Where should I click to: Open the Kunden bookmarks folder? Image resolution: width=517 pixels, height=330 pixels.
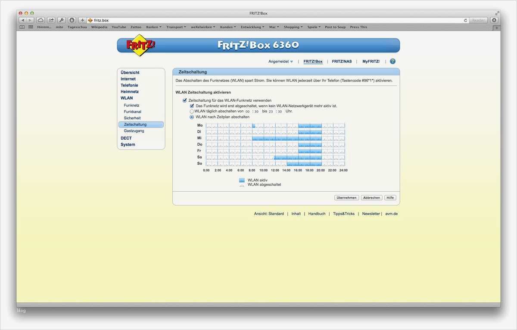(x=228, y=27)
